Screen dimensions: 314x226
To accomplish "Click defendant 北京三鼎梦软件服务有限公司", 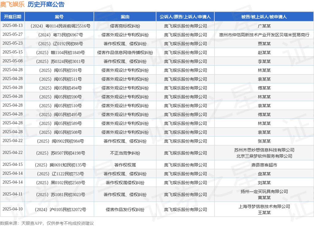I will (x=264, y=156).
